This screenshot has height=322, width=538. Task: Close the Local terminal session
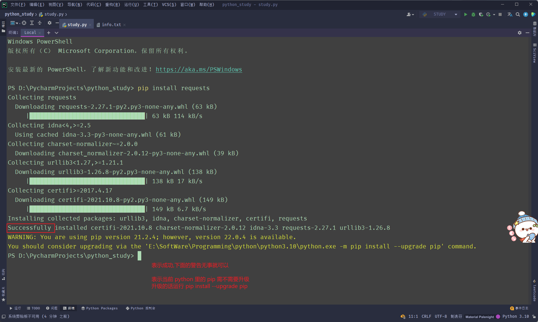tap(40, 33)
